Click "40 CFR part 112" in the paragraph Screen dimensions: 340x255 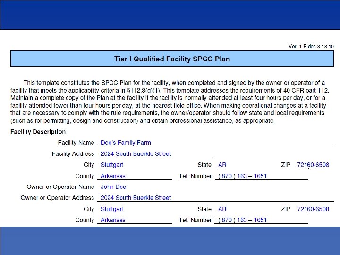pos(306,90)
